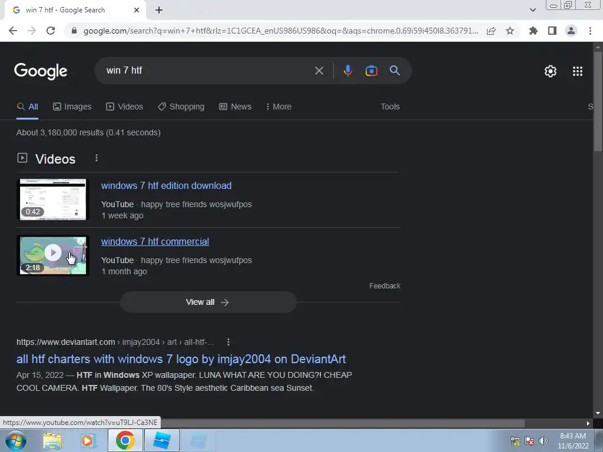Play the 2:18 video thumbnail

pyautogui.click(x=53, y=255)
